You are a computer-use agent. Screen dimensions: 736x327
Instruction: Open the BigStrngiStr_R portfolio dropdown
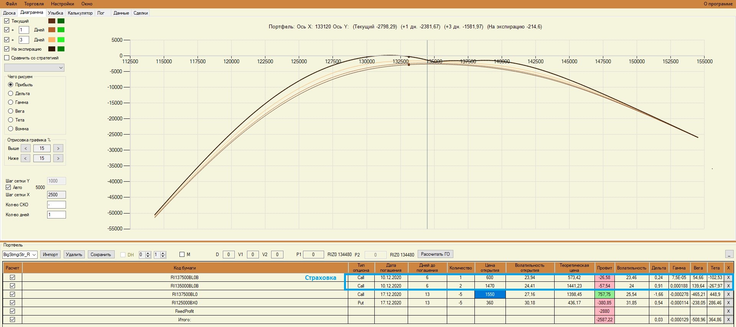pyautogui.click(x=20, y=255)
